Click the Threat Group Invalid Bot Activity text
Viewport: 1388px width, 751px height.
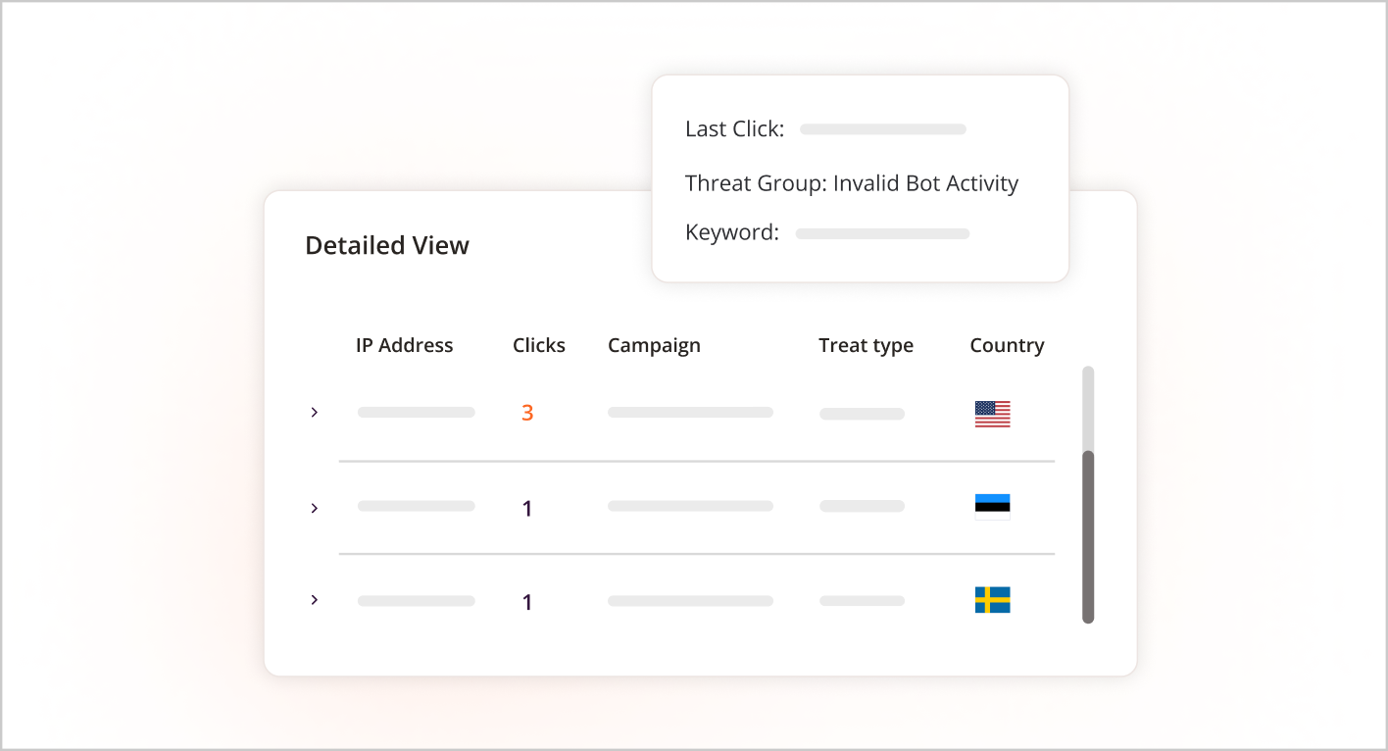coord(851,183)
